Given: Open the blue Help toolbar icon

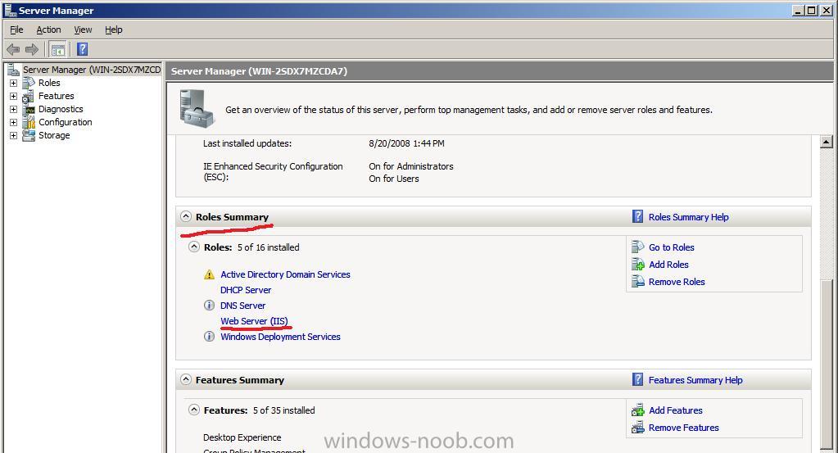Looking at the screenshot, I should click(x=82, y=50).
